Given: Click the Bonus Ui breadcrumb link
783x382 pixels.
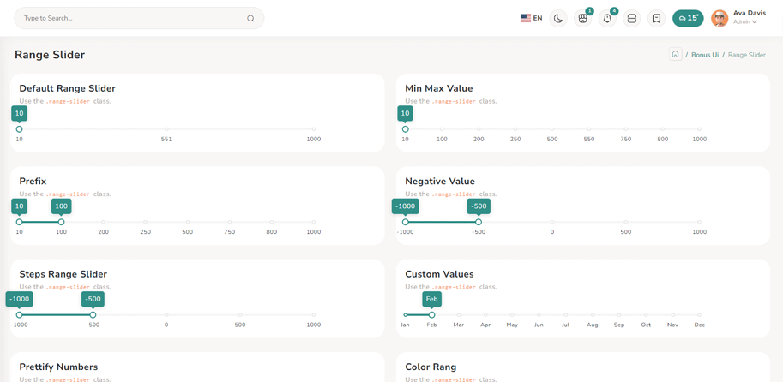Looking at the screenshot, I should [x=705, y=55].
